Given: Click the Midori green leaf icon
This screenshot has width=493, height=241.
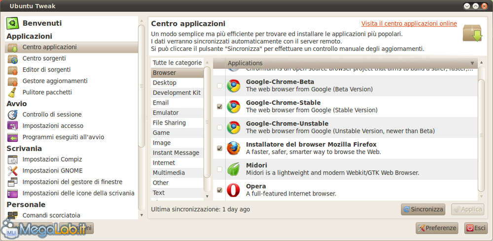Looking at the screenshot, I should click(x=233, y=169).
